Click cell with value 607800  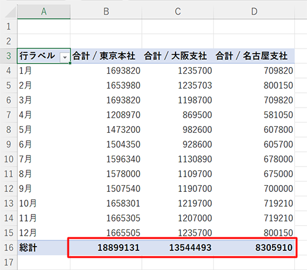pyautogui.click(x=254, y=130)
